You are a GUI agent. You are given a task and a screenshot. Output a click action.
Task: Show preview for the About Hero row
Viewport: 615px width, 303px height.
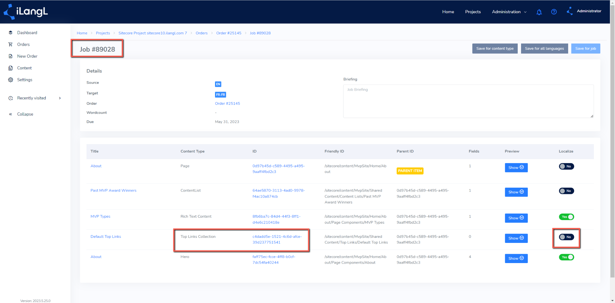pyautogui.click(x=516, y=258)
